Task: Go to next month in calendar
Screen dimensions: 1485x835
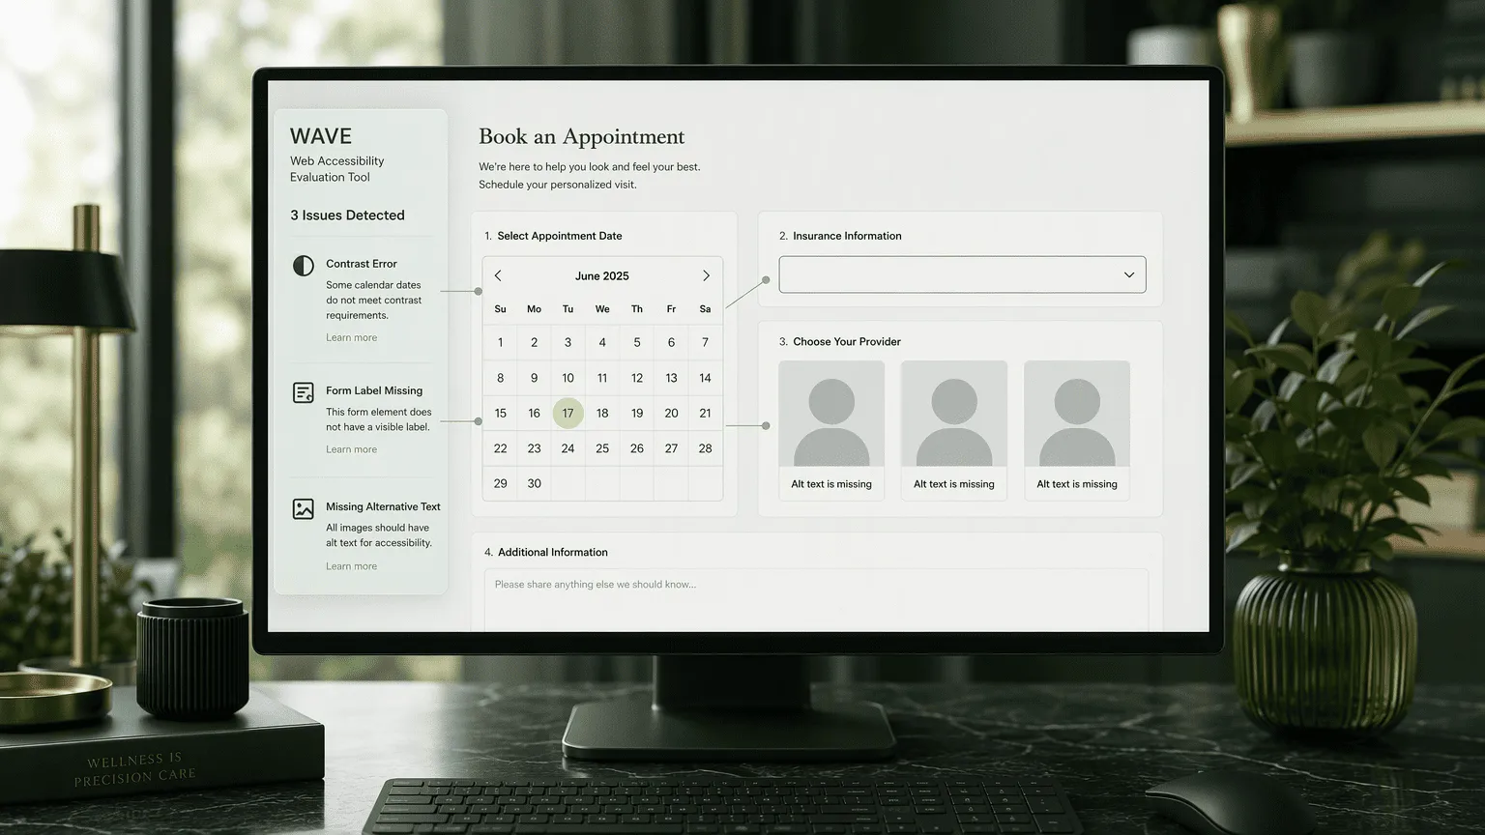Action: [706, 275]
